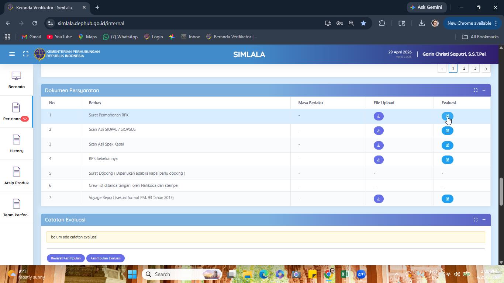The image size is (504, 283).
Task: Open Excel from the Windows taskbar
Action: 345,274
